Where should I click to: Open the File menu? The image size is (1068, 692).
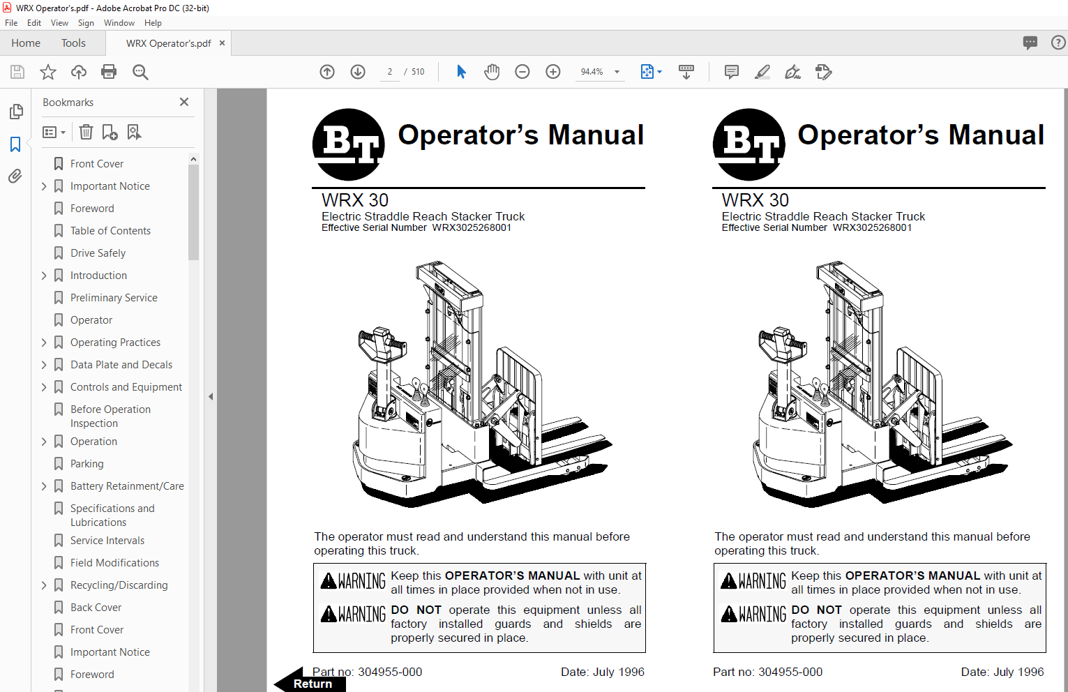coord(11,23)
